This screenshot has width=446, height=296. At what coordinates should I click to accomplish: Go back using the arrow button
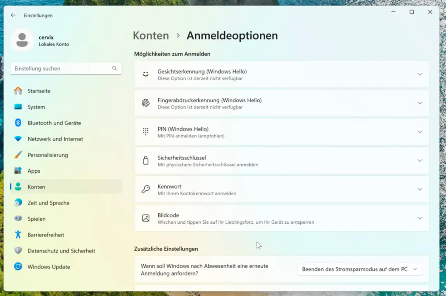13,15
